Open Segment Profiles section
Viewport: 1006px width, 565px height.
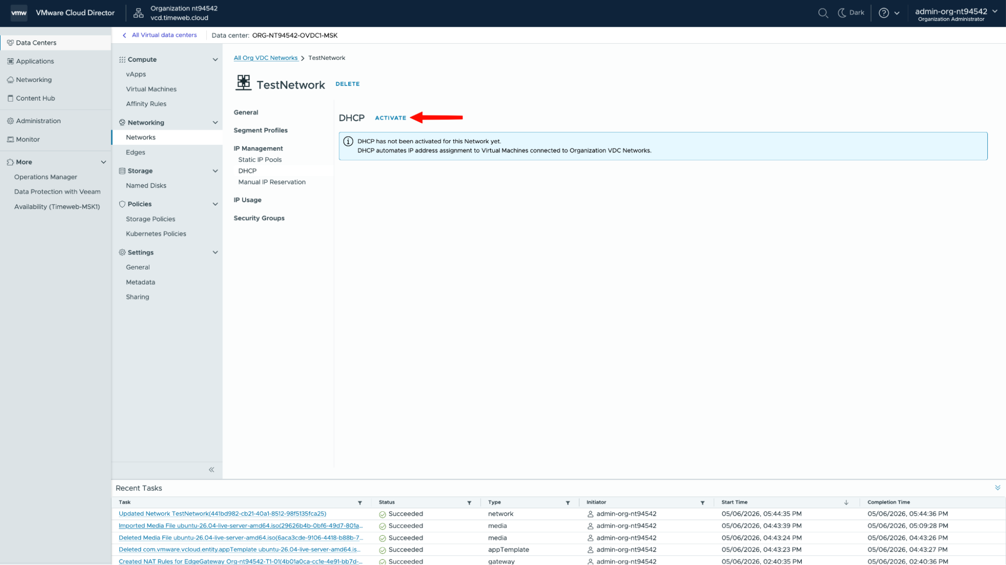tap(261, 131)
